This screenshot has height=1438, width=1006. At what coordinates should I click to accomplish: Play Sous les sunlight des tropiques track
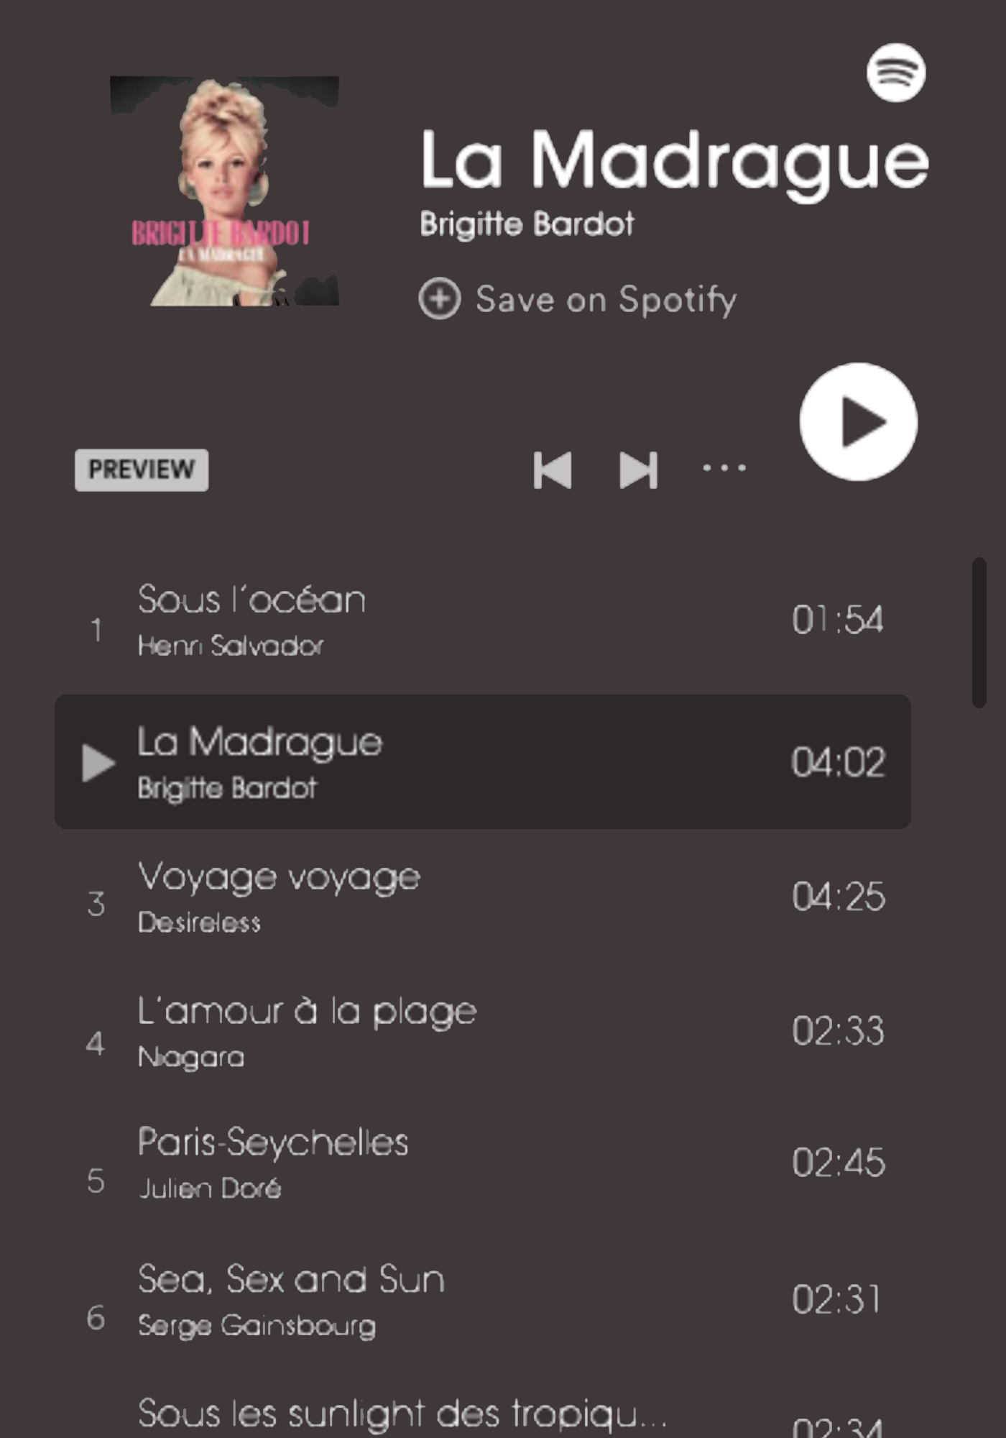[483, 1414]
